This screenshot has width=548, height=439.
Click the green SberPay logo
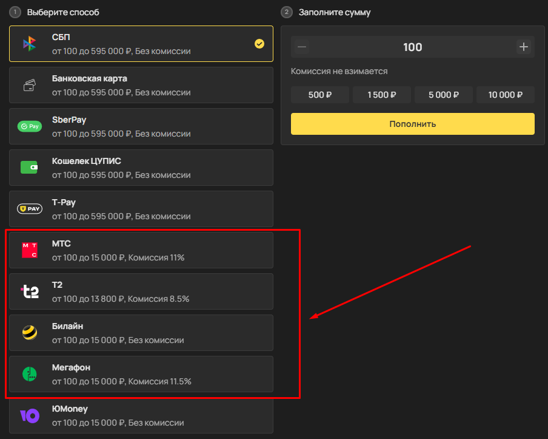coord(30,126)
